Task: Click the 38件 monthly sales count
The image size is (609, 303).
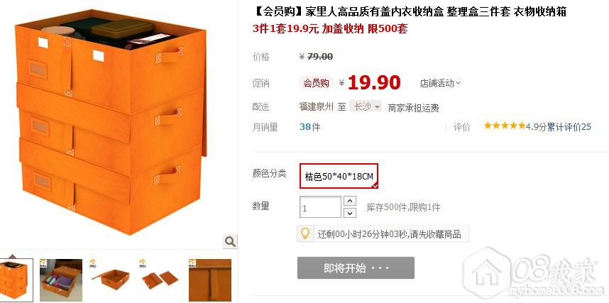Action: tap(309, 126)
